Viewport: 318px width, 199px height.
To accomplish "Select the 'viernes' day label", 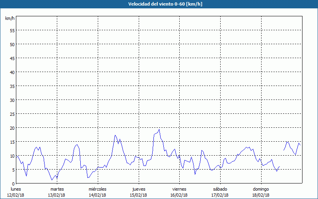I will pyautogui.click(x=179, y=189).
